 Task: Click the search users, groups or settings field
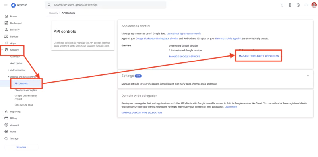105,5
